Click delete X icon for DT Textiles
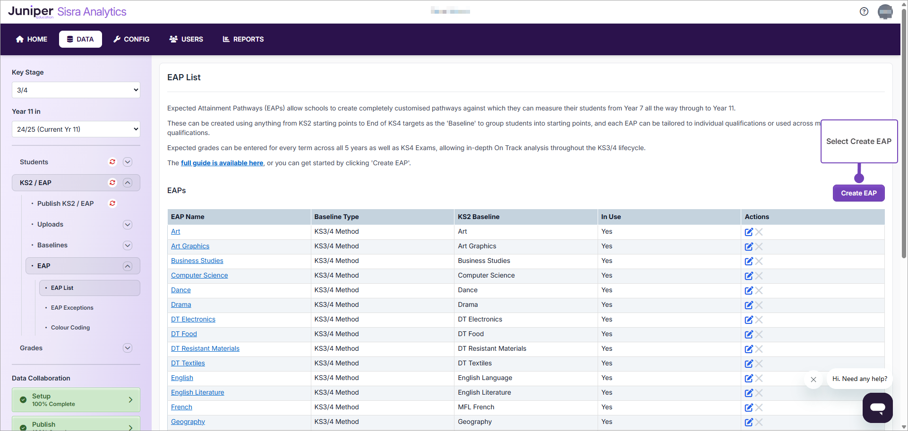The width and height of the screenshot is (908, 431). (x=759, y=363)
